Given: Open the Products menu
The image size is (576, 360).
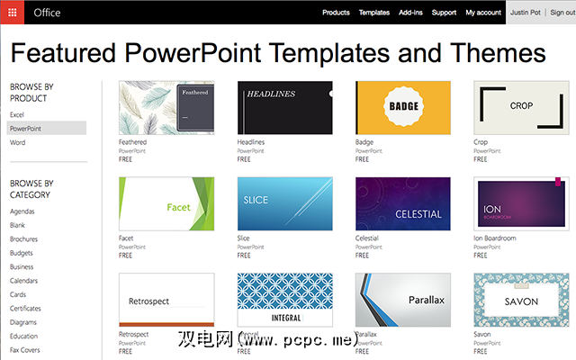Looking at the screenshot, I should [x=336, y=13].
